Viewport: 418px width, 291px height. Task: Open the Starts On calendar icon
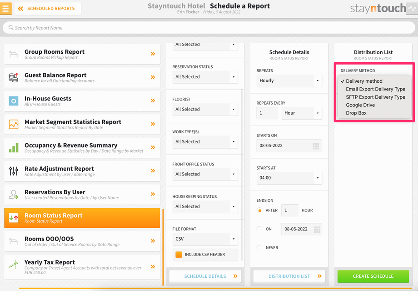click(x=316, y=146)
